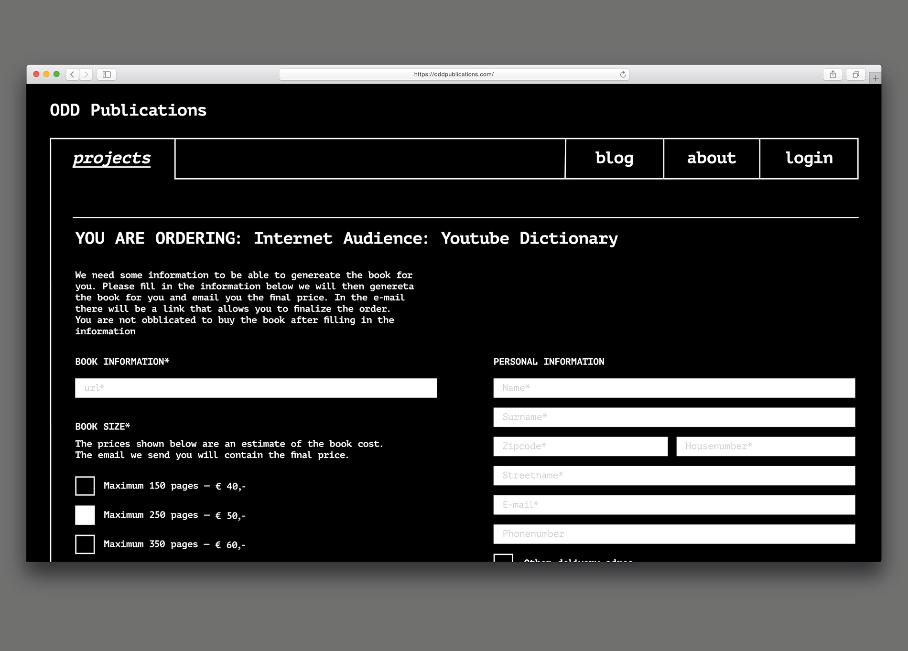Image resolution: width=908 pixels, height=651 pixels.
Task: Click the YOU ARE ORDERING heading text
Action: point(346,238)
